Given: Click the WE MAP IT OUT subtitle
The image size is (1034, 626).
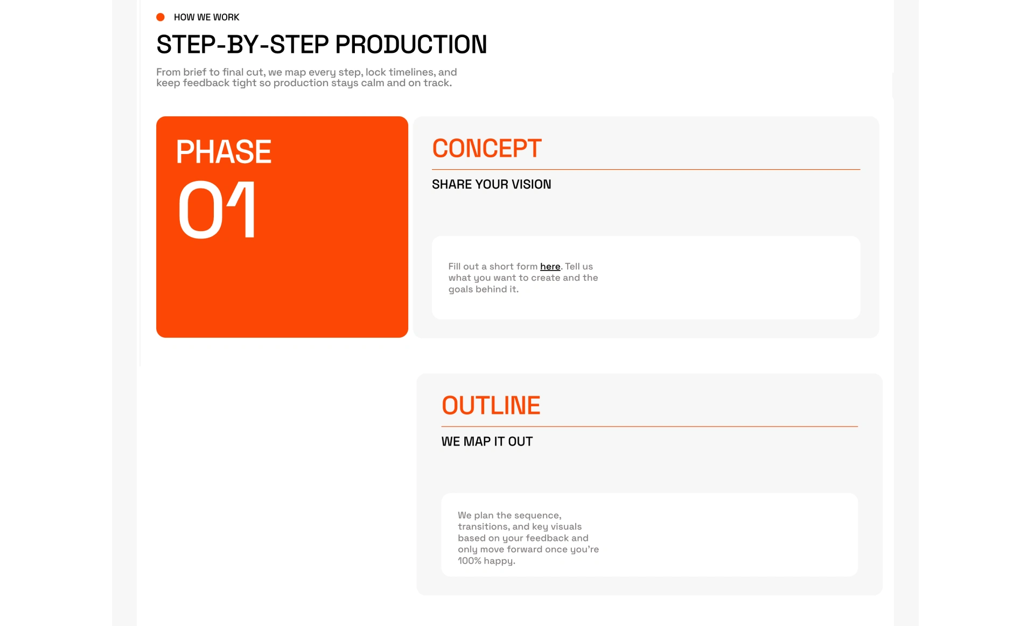Looking at the screenshot, I should [487, 442].
